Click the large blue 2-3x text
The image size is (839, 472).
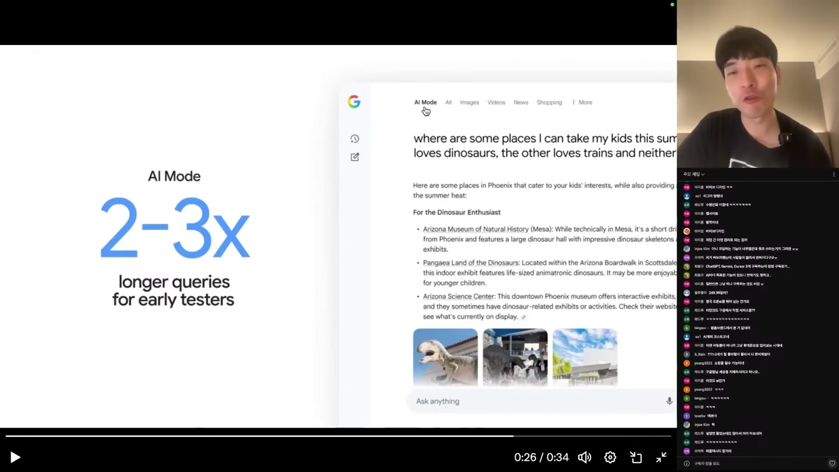pyautogui.click(x=175, y=228)
